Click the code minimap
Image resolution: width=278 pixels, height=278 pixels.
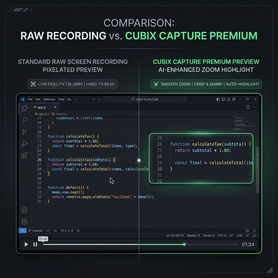coord(245,124)
